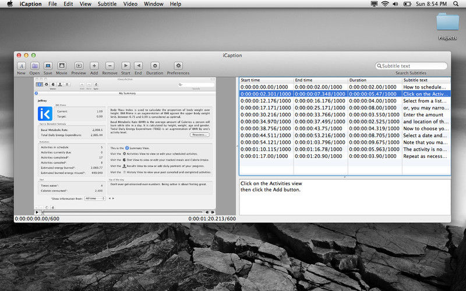
Task: Click the Wi-Fi status icon
Action: pos(385,4)
